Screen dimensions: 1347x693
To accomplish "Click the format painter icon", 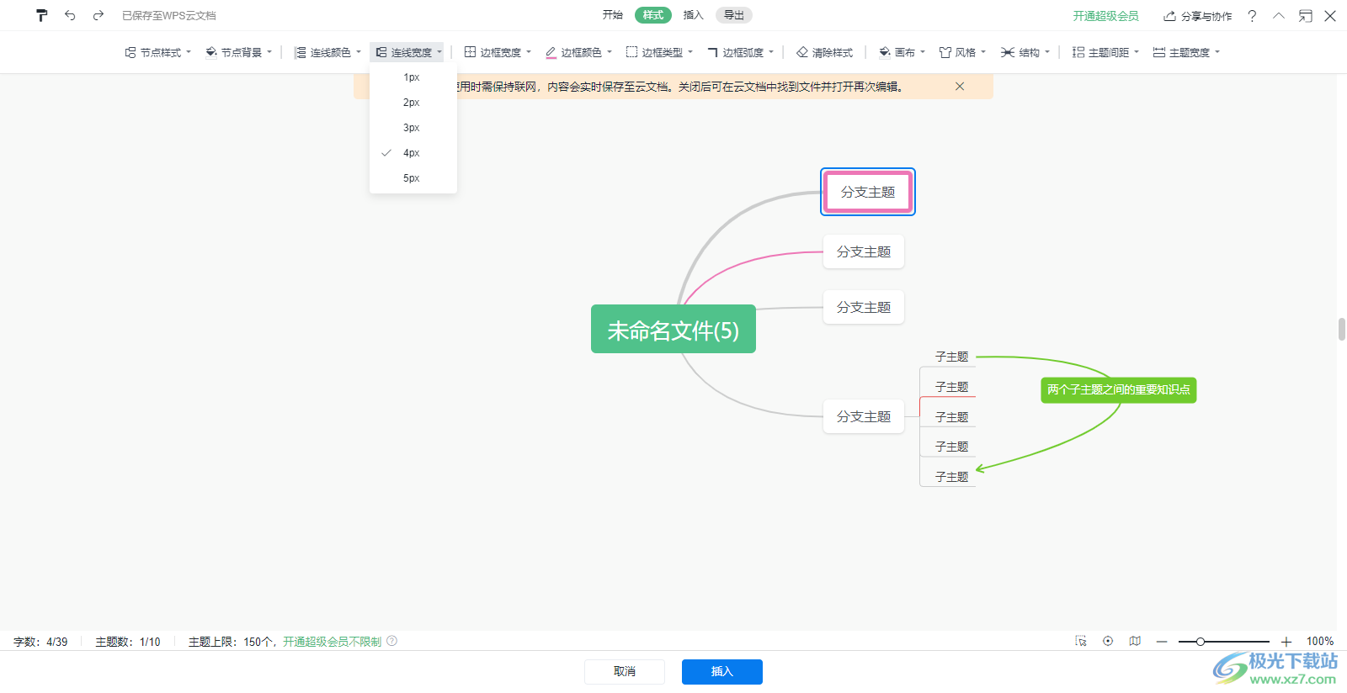I will 42,15.
